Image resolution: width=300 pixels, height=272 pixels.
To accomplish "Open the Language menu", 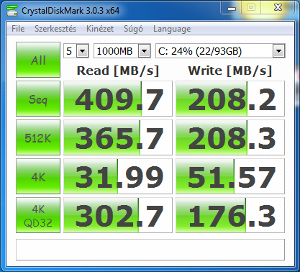I will coord(172,29).
